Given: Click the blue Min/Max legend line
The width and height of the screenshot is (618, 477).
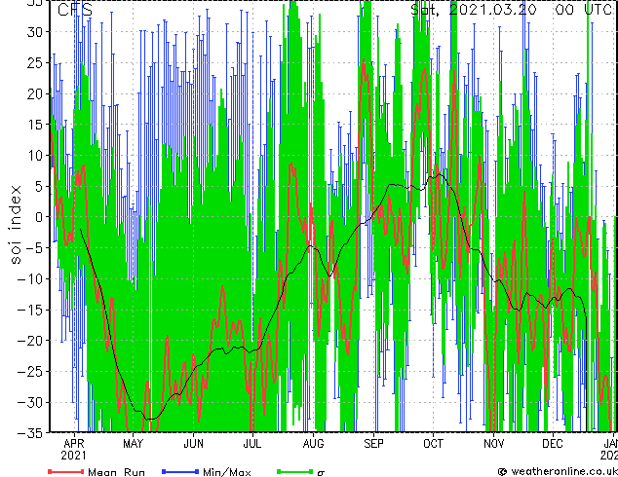Looking at the screenshot, I should [x=180, y=471].
